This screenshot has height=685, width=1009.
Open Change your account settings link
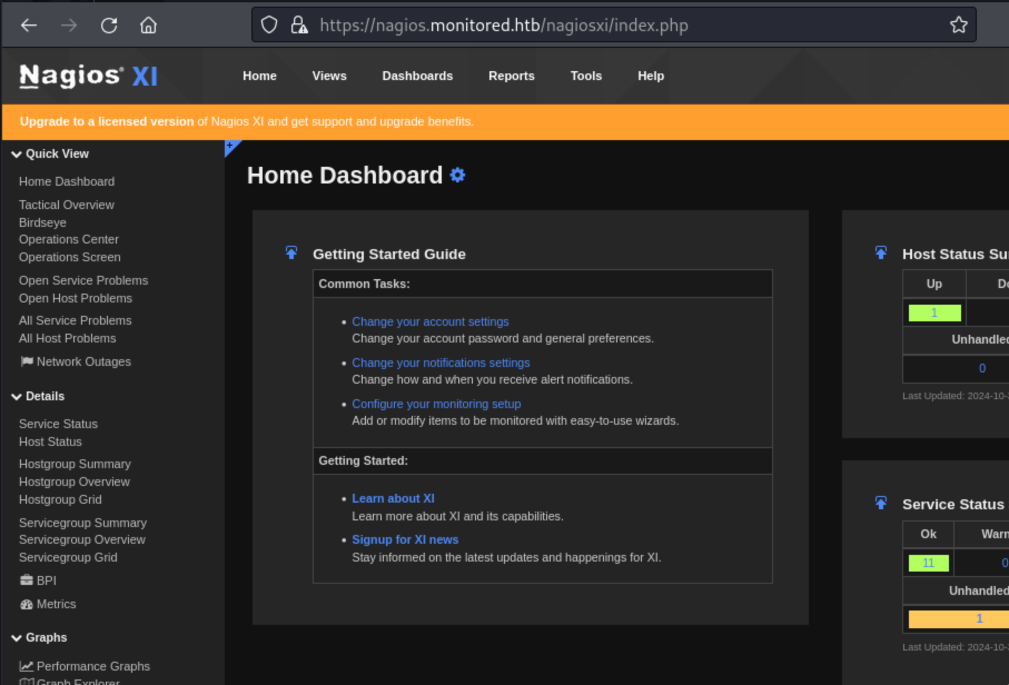[x=431, y=322]
